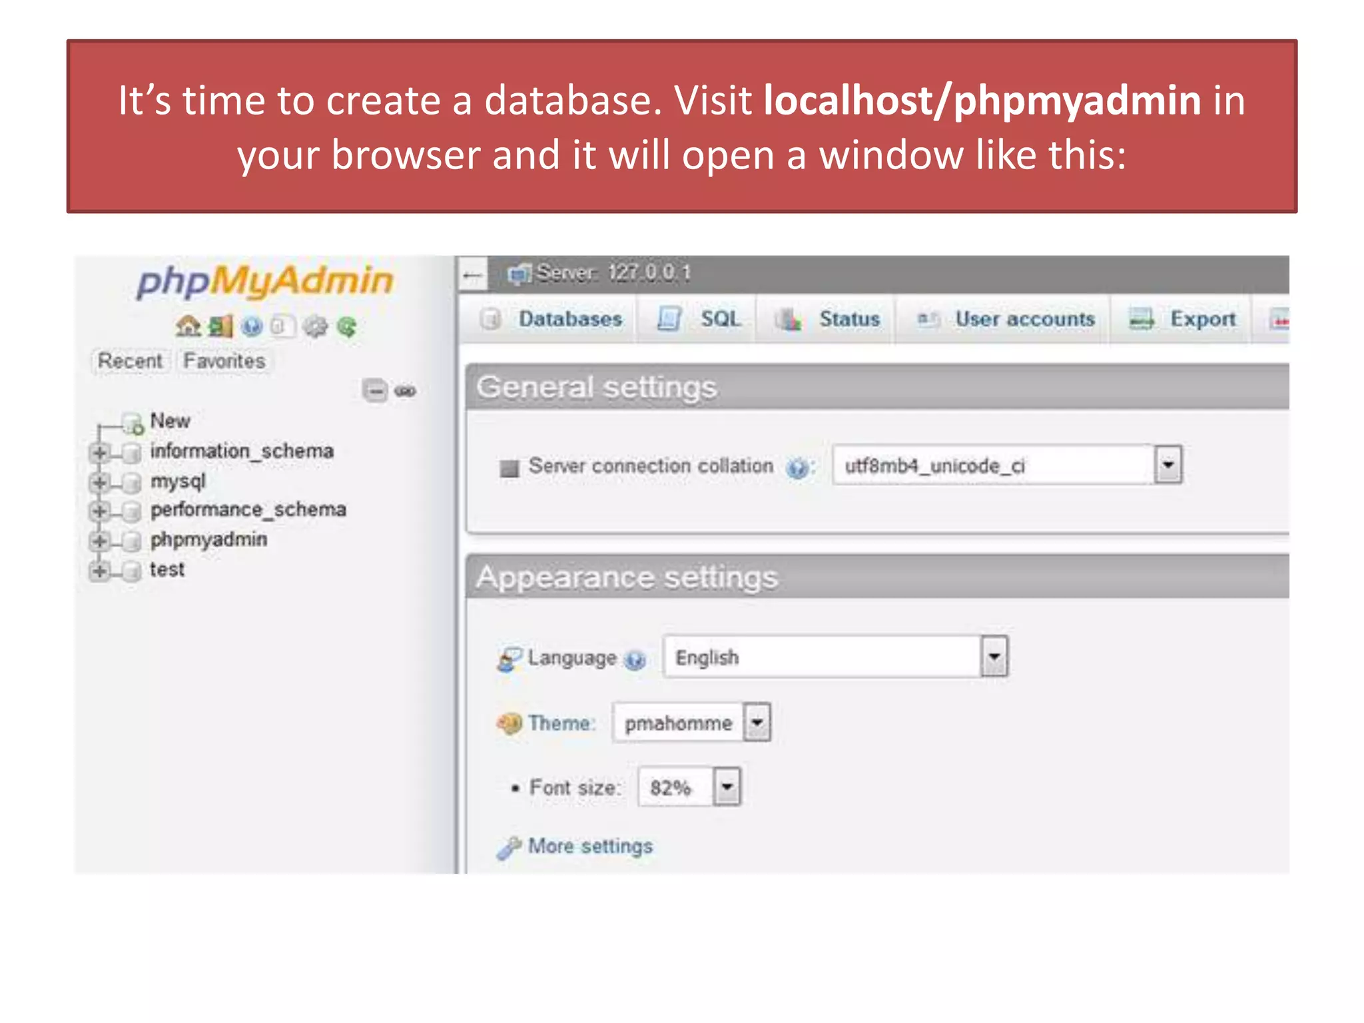Image resolution: width=1364 pixels, height=1023 pixels.
Task: Click the mysql database cylinder icon
Action: pyautogui.click(x=133, y=482)
